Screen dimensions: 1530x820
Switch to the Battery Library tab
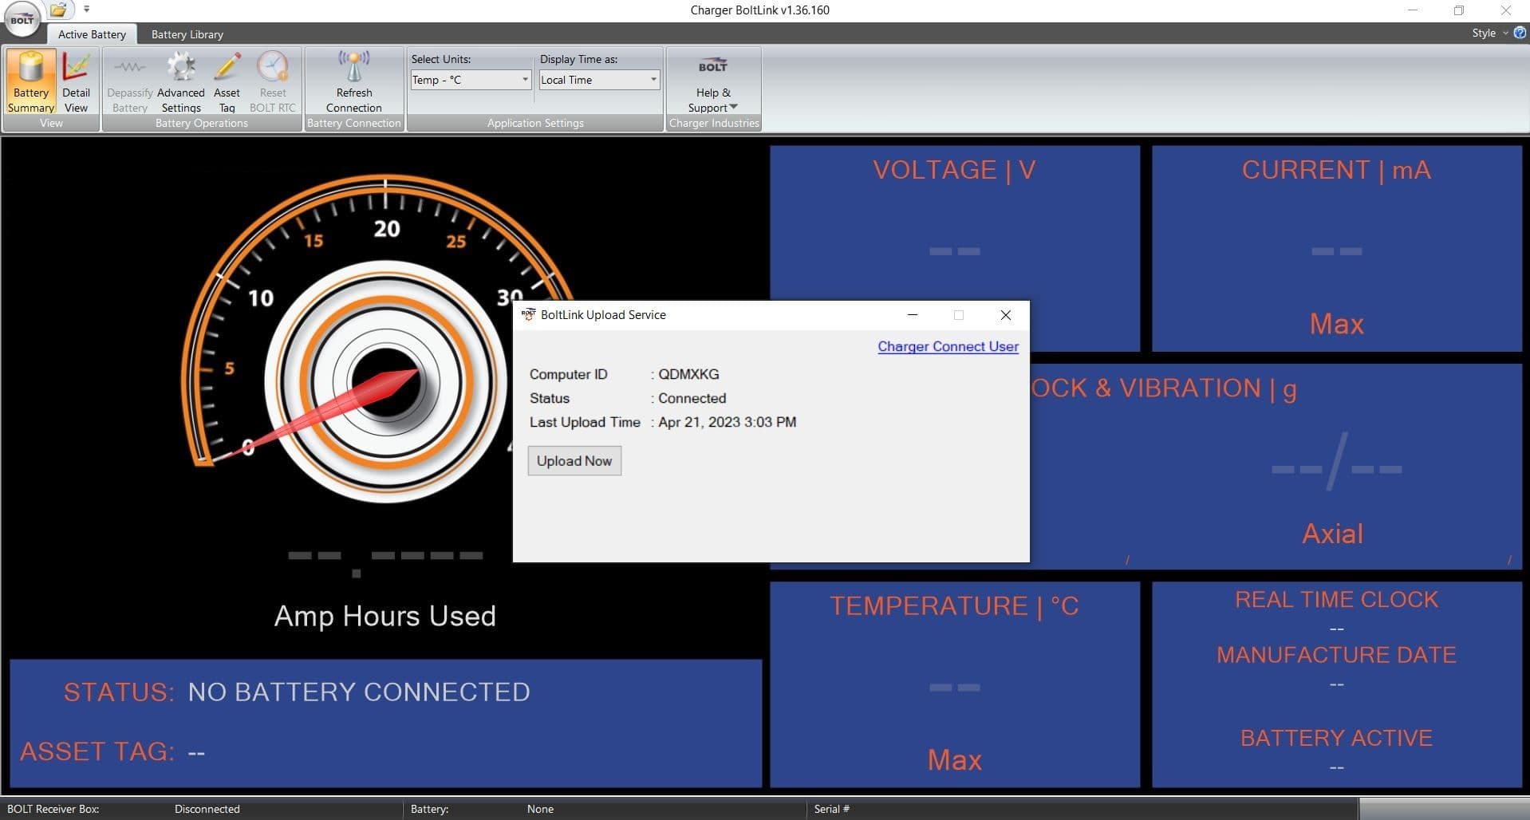187,34
